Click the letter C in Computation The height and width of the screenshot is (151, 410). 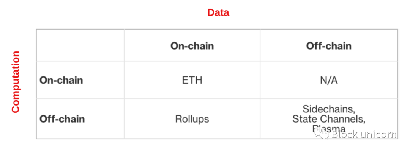coord(16,110)
